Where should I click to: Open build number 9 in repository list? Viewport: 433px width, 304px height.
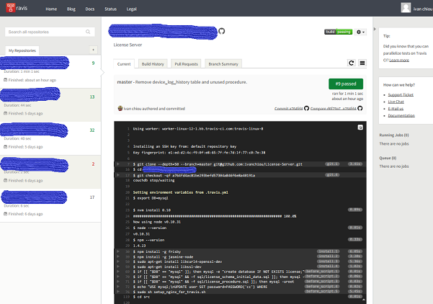point(93,63)
